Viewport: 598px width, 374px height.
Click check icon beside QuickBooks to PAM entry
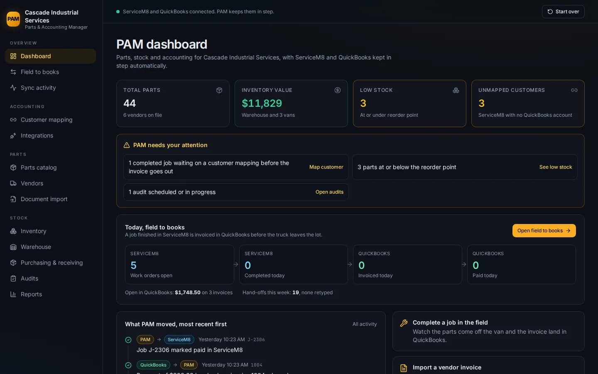pyautogui.click(x=128, y=365)
